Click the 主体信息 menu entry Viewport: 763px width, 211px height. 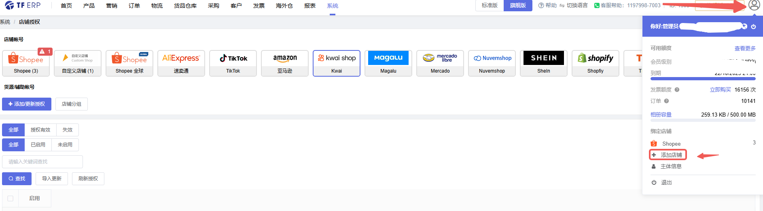coord(671,166)
